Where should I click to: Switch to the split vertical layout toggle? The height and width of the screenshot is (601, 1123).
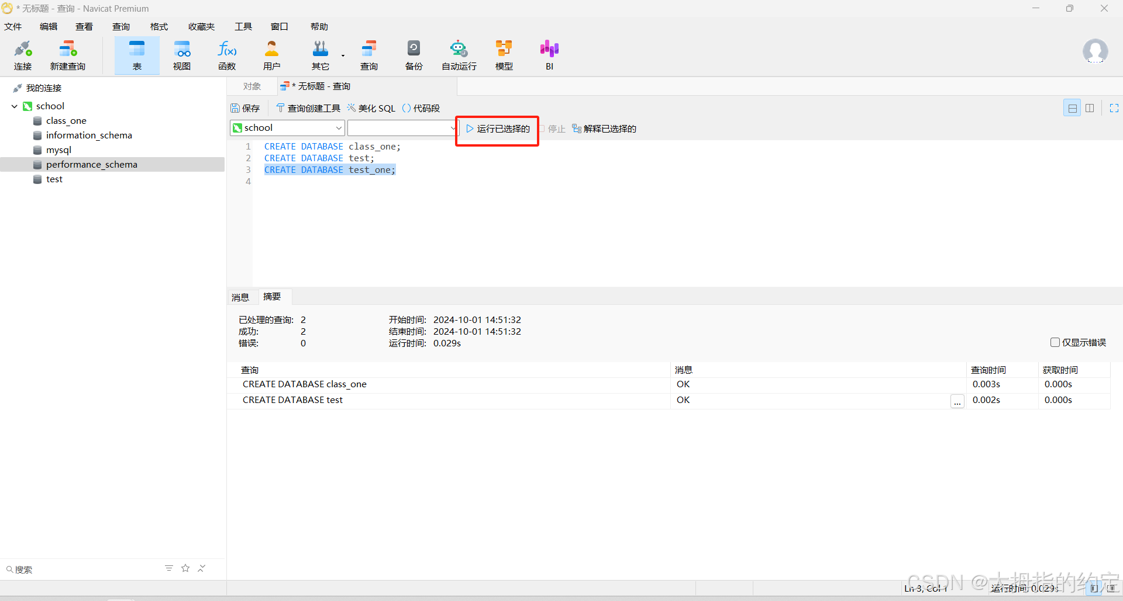coord(1090,108)
